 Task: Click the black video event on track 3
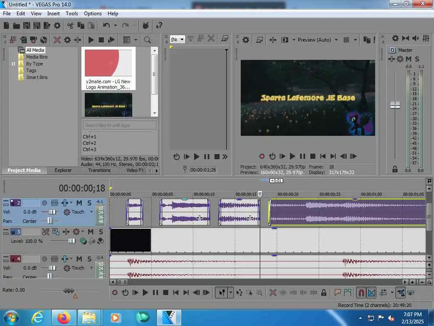131,240
